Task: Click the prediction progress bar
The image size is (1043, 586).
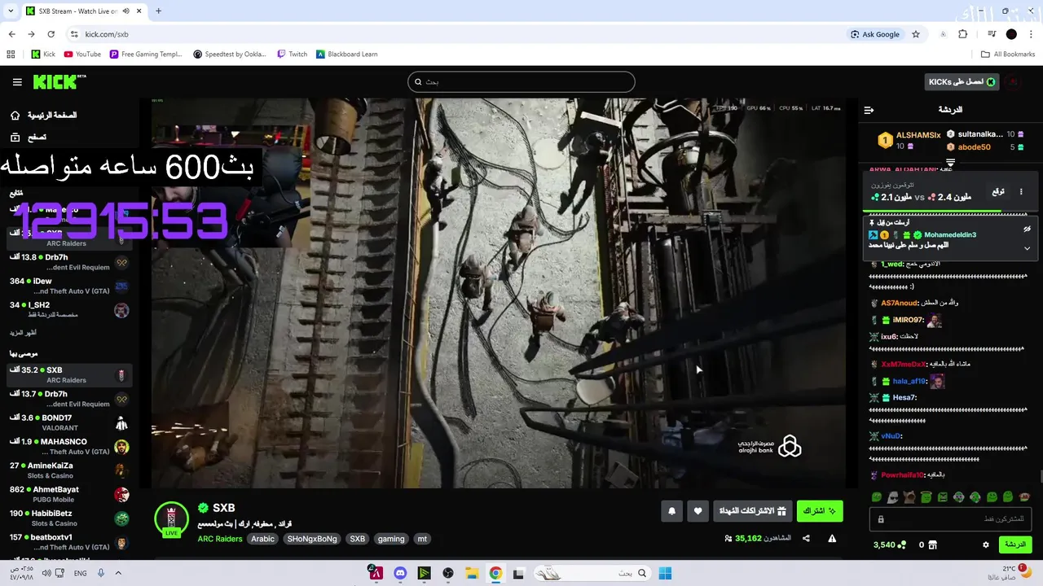Action: tap(950, 211)
